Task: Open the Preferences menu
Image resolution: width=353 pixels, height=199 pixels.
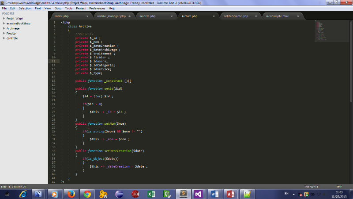Action: pyautogui.click(x=97, y=8)
